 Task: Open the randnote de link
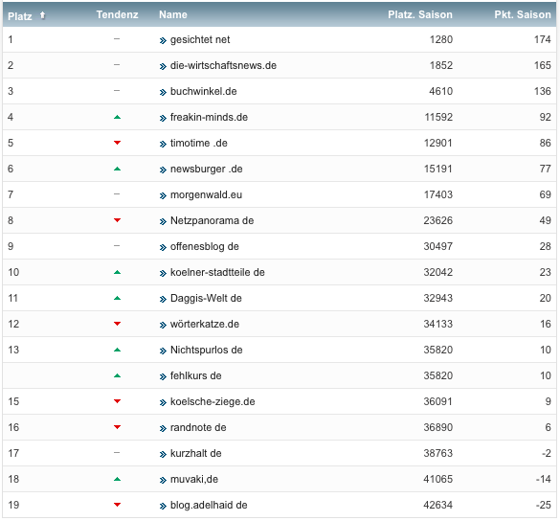point(198,427)
